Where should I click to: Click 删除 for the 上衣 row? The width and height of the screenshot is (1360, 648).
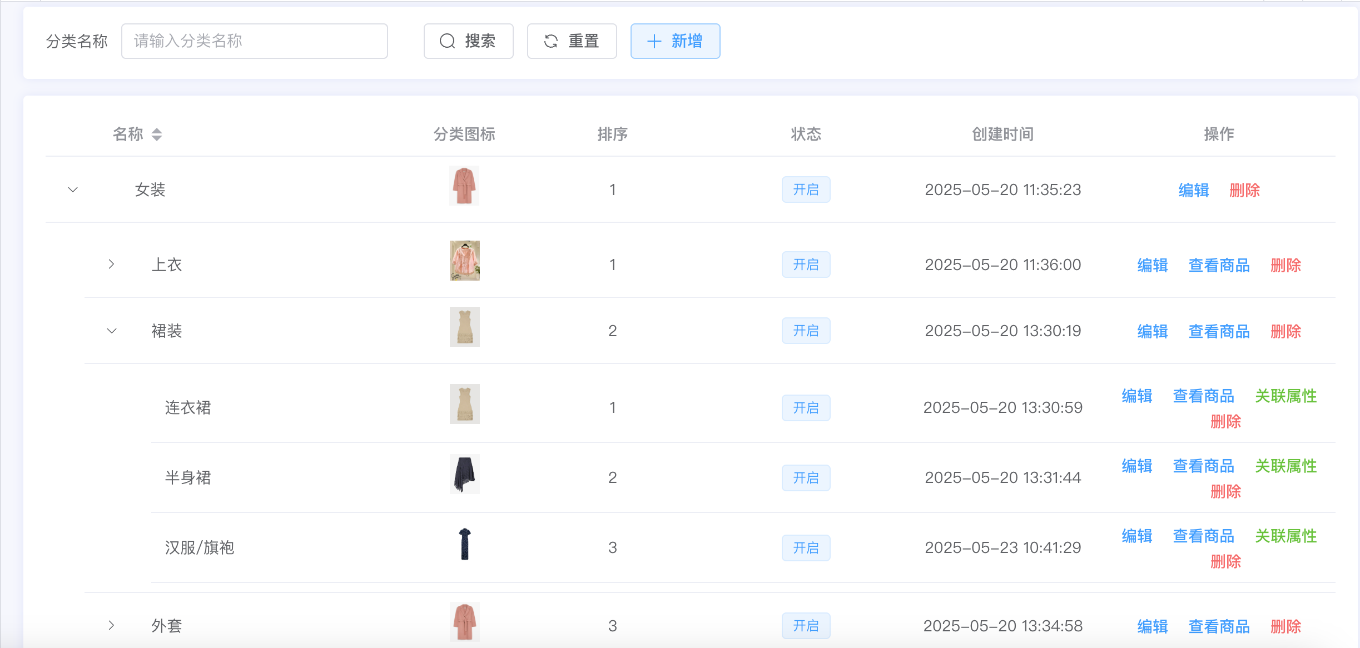point(1285,265)
